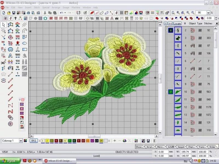Open the Colorway 1 dropdown
Image resolution: width=219 pixels, height=164 pixels.
21,141
